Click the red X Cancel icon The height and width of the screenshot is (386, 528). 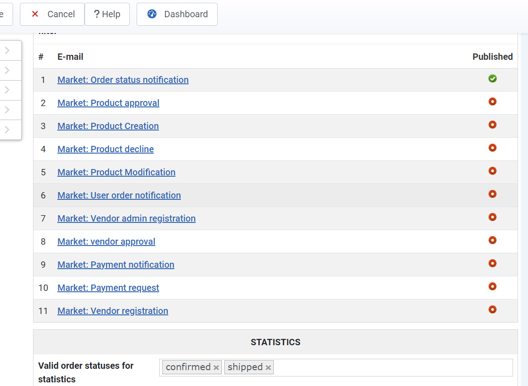(x=35, y=14)
